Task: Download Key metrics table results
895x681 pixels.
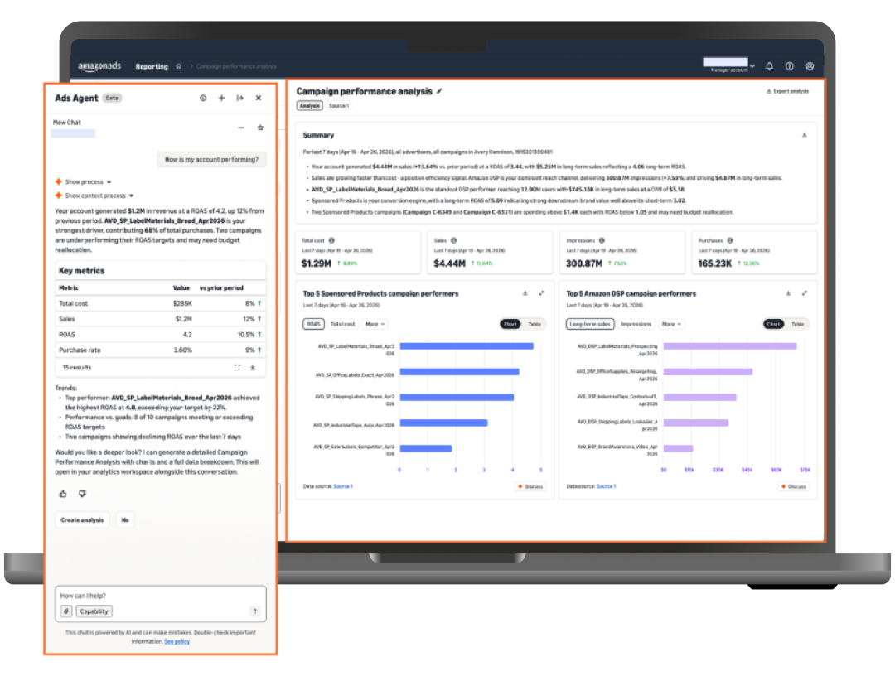Action: pyautogui.click(x=252, y=368)
